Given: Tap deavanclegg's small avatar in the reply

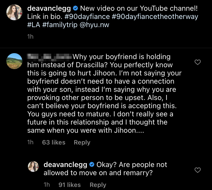Looking at the screenshot, I should click(x=33, y=166).
